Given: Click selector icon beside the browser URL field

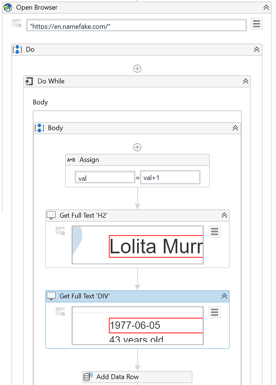Looking at the screenshot, I should 17,24.
